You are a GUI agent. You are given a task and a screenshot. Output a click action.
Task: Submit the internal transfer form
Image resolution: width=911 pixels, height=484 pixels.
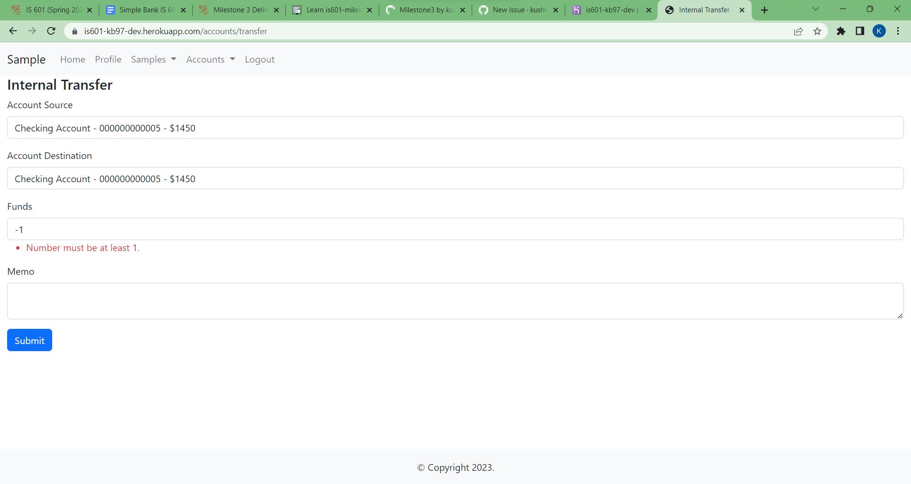[x=29, y=340]
